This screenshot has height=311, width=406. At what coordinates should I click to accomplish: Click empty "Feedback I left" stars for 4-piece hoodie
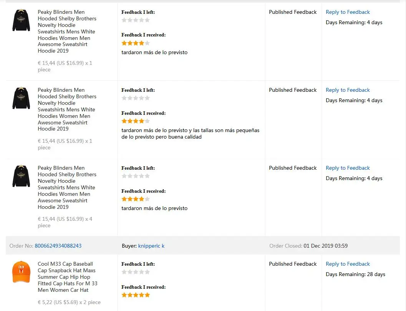(x=136, y=176)
